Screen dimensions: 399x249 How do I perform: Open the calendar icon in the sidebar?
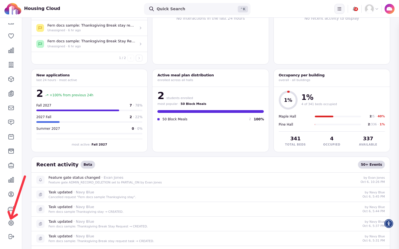click(x=11, y=137)
